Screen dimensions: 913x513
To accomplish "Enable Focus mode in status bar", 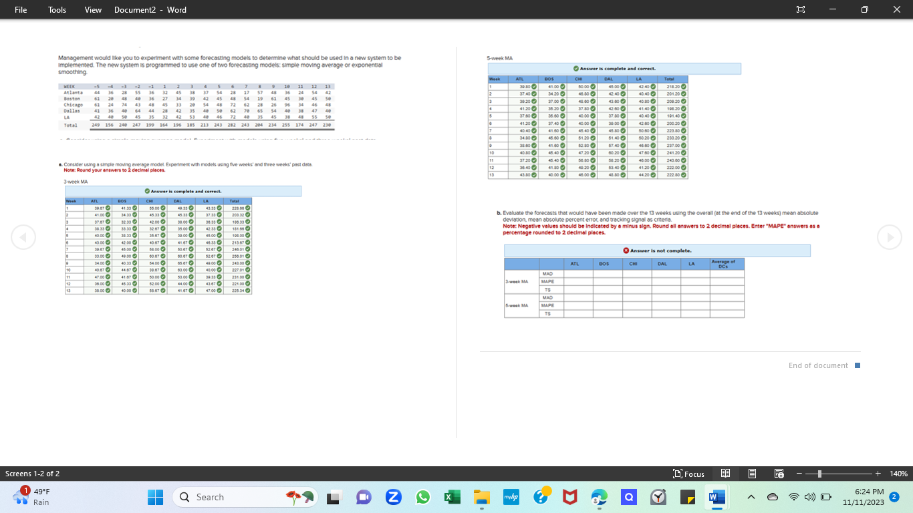I will point(689,474).
